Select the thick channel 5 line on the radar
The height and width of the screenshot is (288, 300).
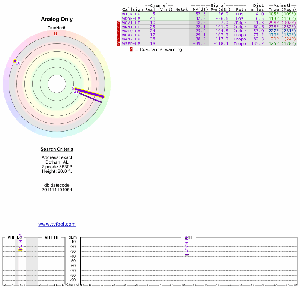(89, 93)
